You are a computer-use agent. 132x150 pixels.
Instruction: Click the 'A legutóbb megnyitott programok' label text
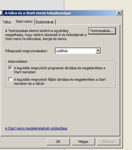59,70
